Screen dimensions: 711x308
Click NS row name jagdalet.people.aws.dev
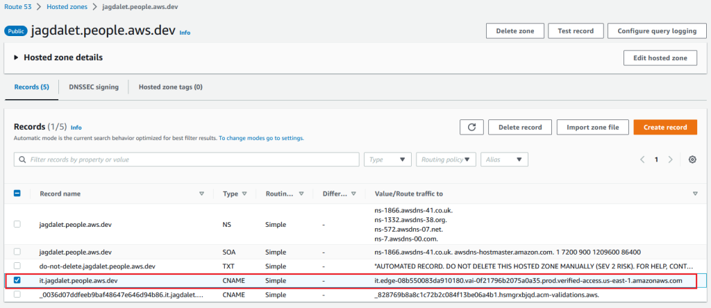point(76,224)
